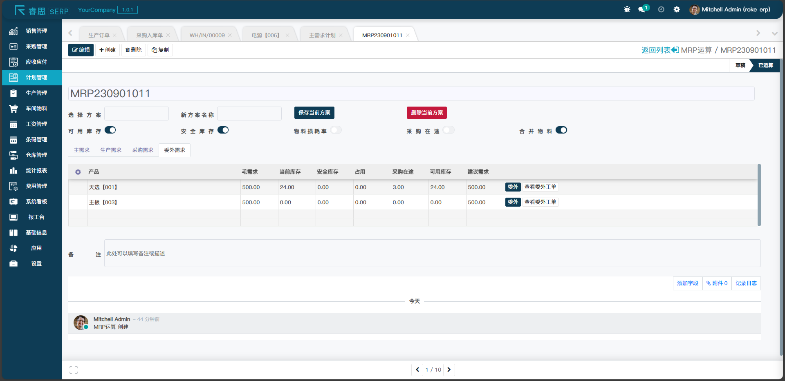Click 查看委外工单 for 主板【003】
Image resolution: width=785 pixels, height=381 pixels.
point(540,202)
